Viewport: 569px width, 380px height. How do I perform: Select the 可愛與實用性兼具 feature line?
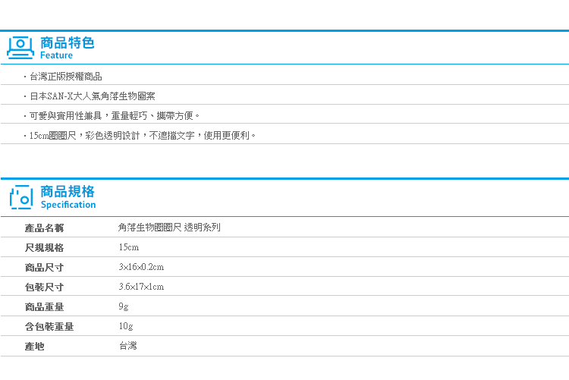point(115,116)
